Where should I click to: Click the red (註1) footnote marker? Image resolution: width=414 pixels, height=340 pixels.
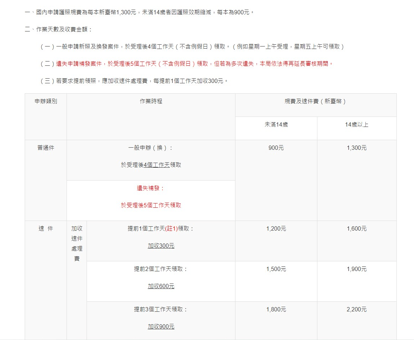click(x=171, y=229)
